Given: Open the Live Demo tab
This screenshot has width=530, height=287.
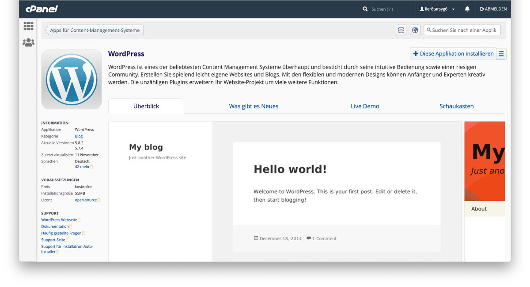Looking at the screenshot, I should pos(365,106).
